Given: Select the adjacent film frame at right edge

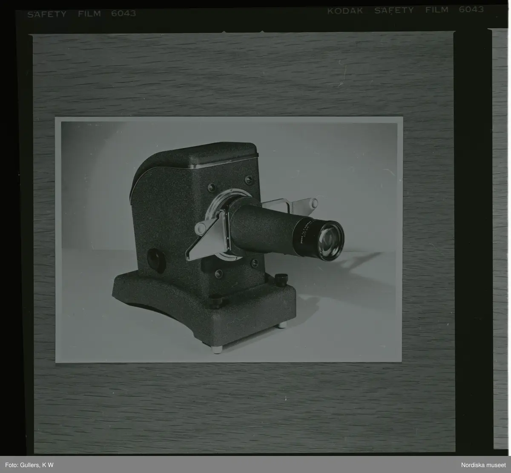Looking at the screenshot, I should [501, 239].
